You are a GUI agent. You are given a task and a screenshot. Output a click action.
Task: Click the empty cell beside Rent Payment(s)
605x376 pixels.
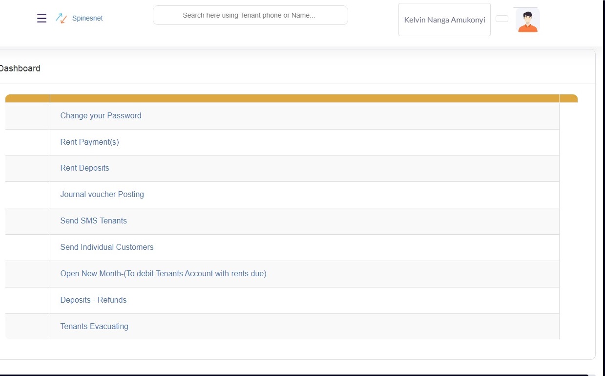[x=27, y=142]
